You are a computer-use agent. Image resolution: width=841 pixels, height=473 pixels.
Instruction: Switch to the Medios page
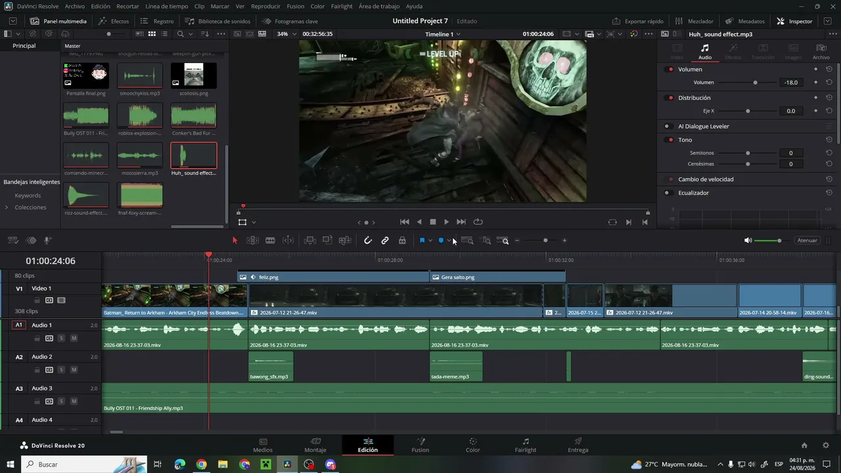263,445
